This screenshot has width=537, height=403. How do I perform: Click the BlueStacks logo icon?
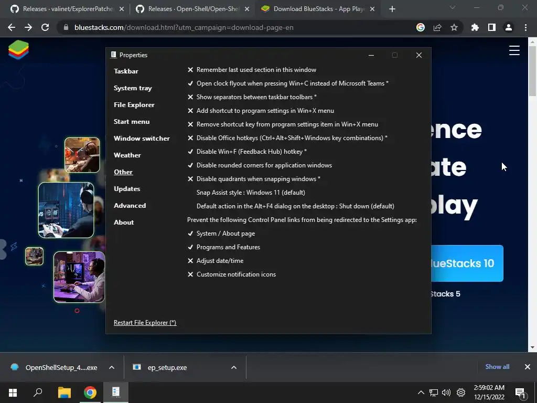(x=18, y=50)
